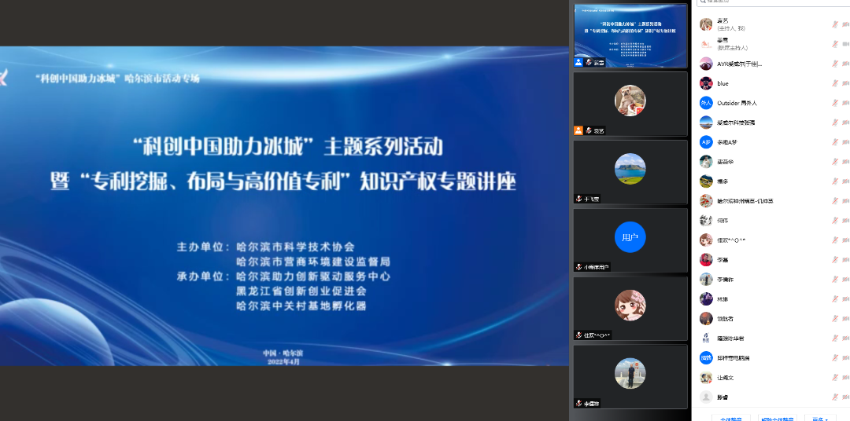Toggle microphone for co-host (联席主持人) row

point(835,44)
